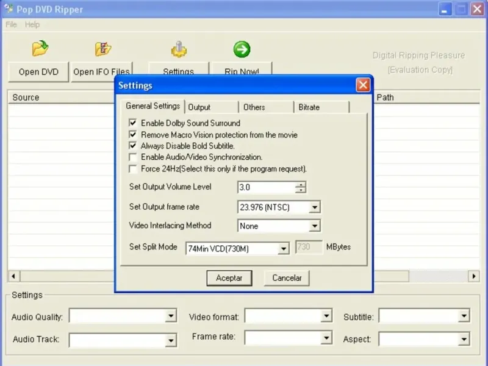Click the right arrow of horizontal scrollbar

pos(474,276)
